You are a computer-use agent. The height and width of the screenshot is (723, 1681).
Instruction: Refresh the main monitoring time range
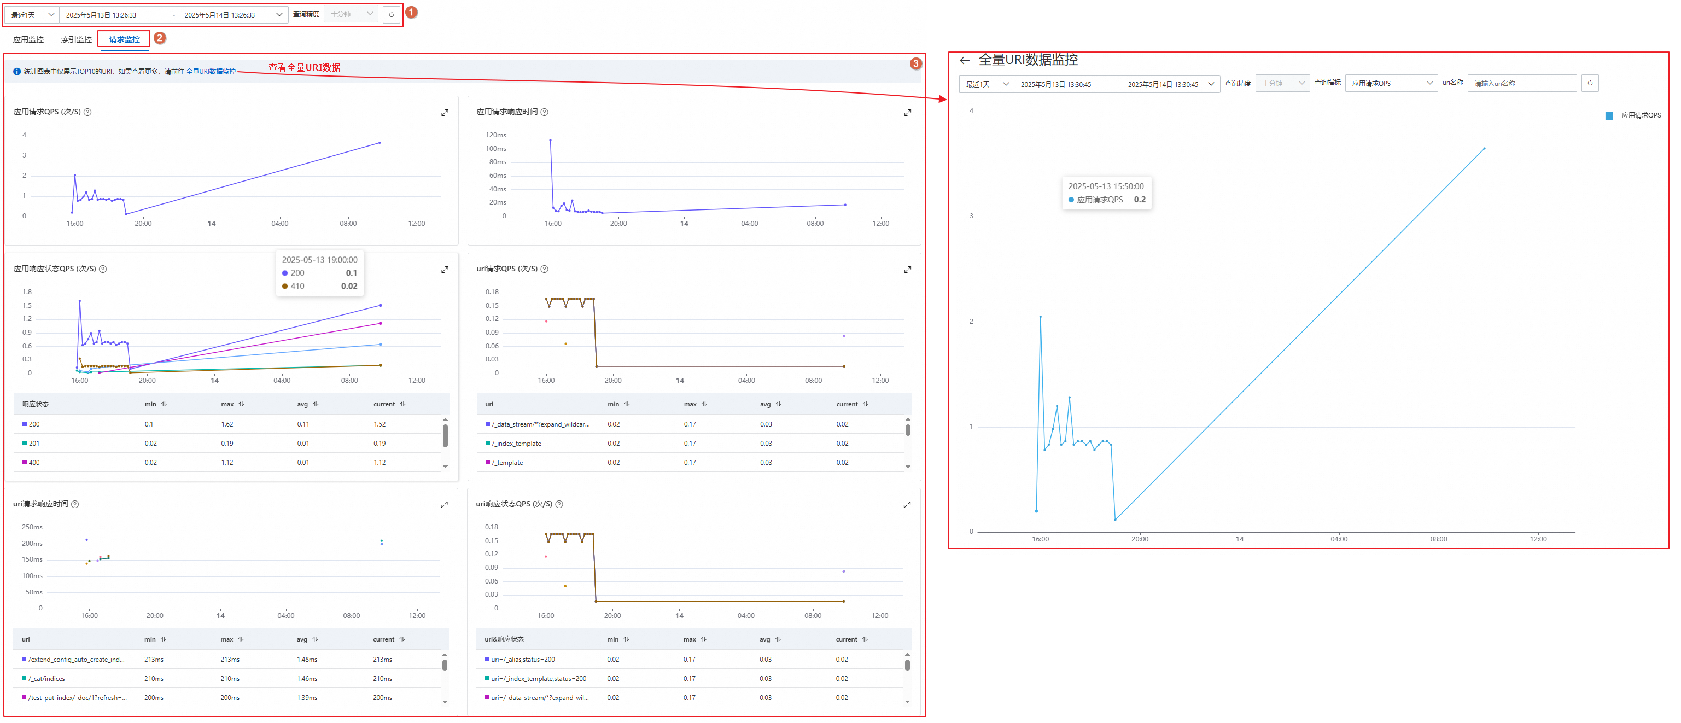tap(391, 14)
